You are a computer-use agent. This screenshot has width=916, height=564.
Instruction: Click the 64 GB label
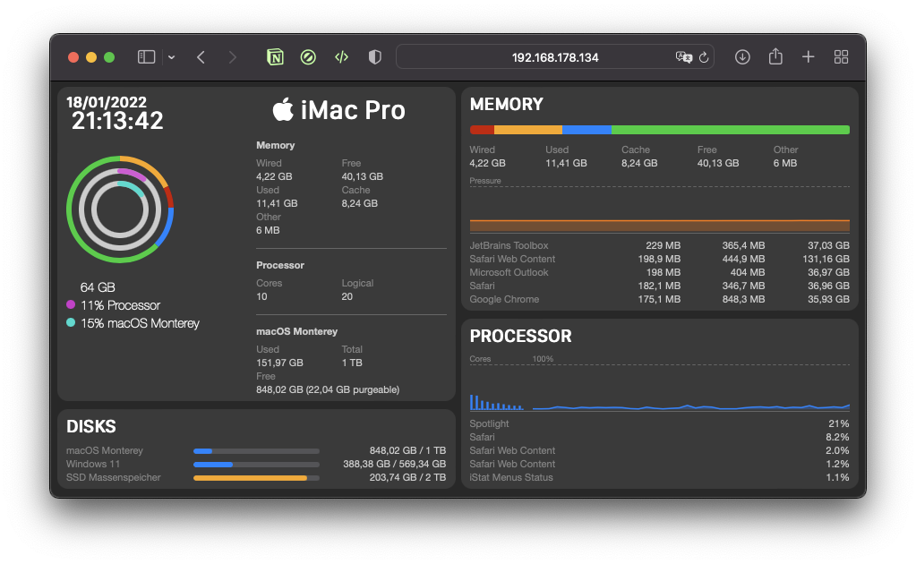pyautogui.click(x=98, y=287)
